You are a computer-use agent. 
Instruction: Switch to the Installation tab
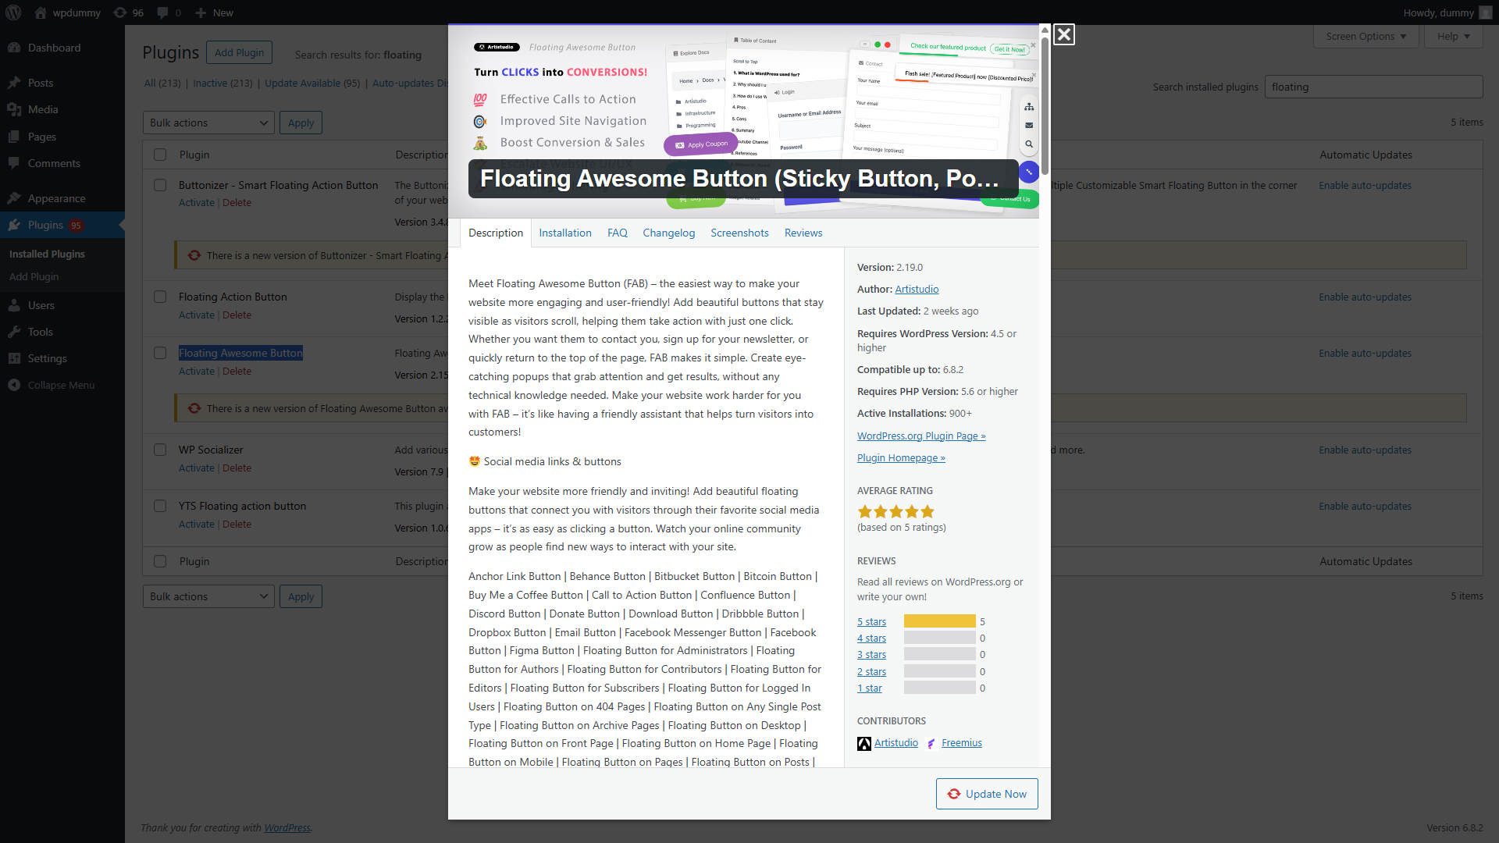(x=565, y=233)
